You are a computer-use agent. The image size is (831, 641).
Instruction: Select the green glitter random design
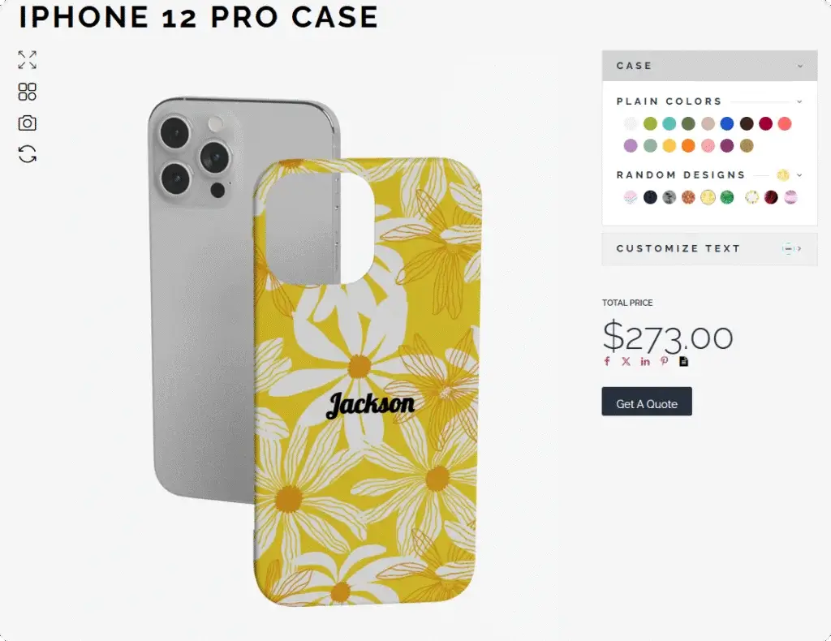pyautogui.click(x=727, y=198)
